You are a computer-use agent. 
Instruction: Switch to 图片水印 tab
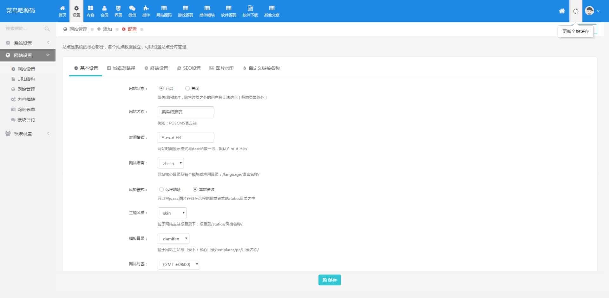pos(221,68)
